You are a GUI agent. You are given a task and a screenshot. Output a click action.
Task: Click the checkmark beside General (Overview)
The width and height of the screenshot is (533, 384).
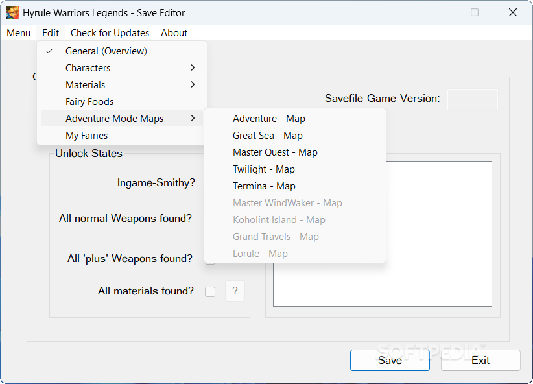(49, 51)
